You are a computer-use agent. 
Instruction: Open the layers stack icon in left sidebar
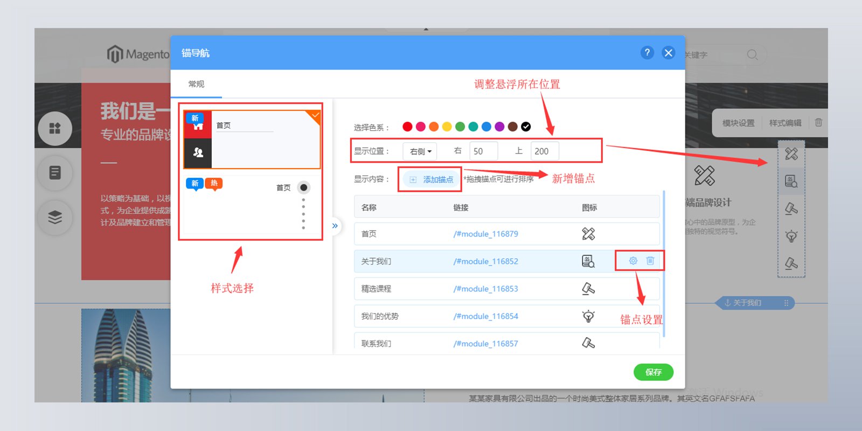click(55, 217)
